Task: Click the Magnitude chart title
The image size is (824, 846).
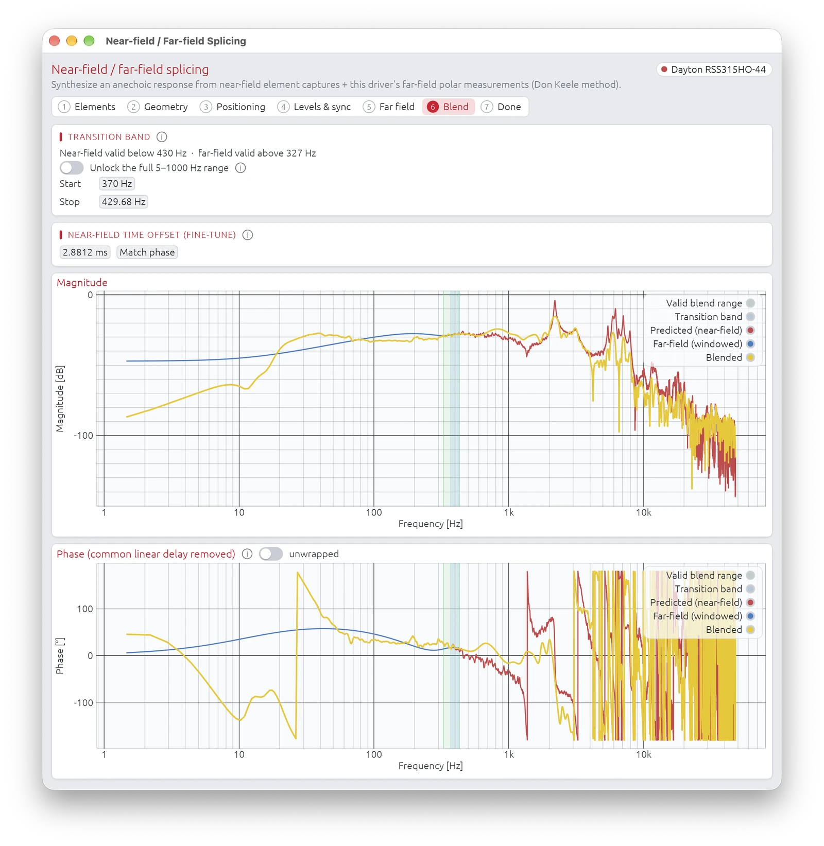Action: (x=82, y=283)
